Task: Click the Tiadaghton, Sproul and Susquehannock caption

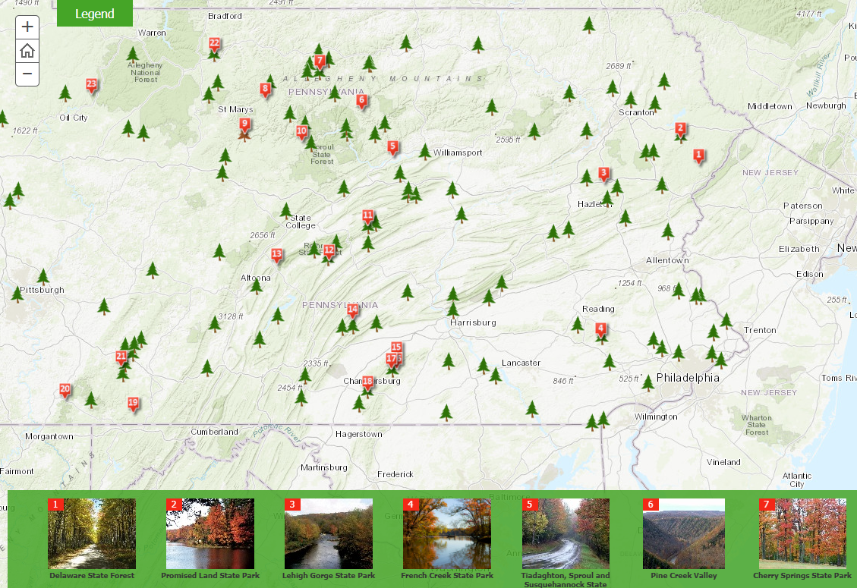Action: point(566,580)
